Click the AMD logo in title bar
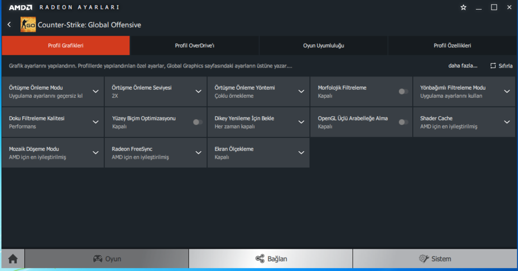The image size is (518, 271). (x=21, y=7)
